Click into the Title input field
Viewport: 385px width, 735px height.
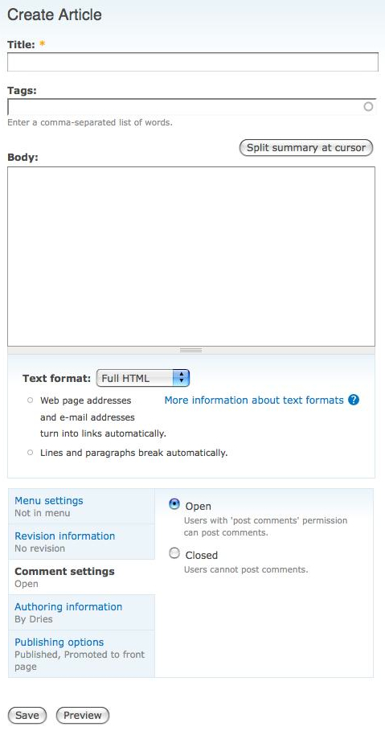pos(193,62)
